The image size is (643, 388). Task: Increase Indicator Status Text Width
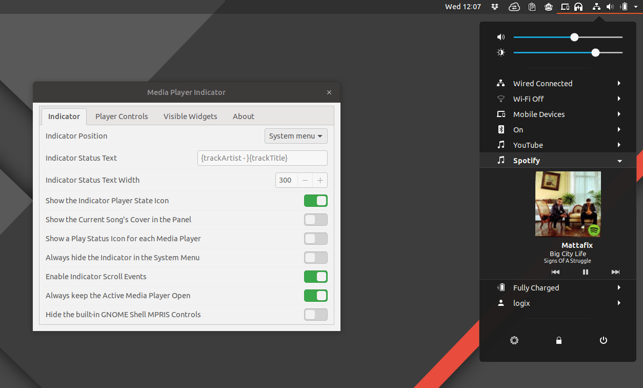pyautogui.click(x=320, y=180)
